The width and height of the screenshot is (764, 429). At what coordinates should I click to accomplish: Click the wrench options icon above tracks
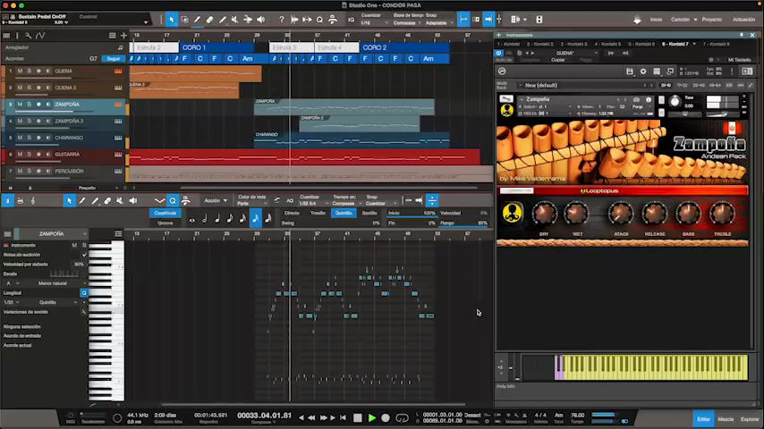click(29, 36)
